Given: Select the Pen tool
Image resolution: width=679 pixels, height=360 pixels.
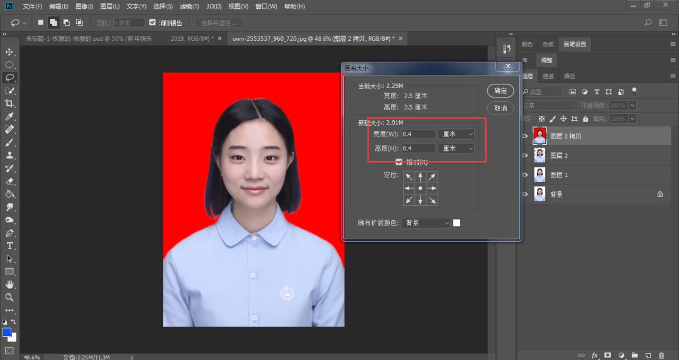Looking at the screenshot, I should click(9, 233).
